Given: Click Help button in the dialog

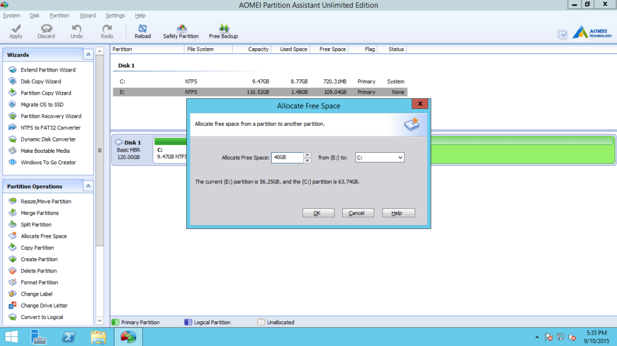Looking at the screenshot, I should pyautogui.click(x=398, y=212).
